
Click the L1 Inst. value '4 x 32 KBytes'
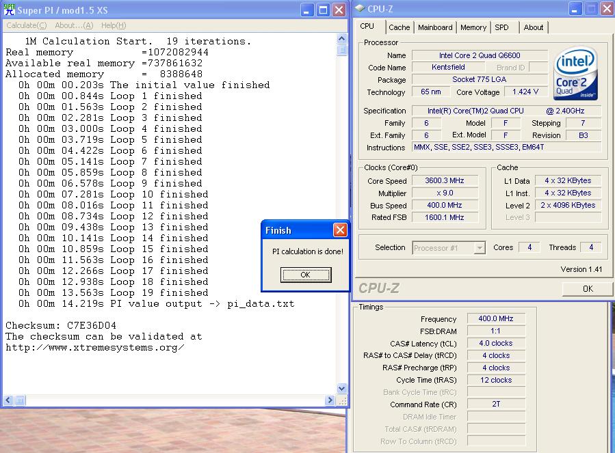568,193
